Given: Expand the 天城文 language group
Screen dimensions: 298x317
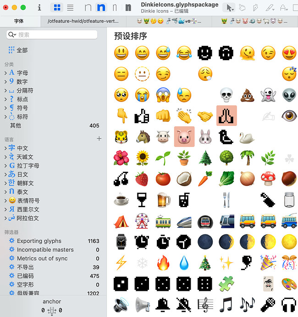Looking at the screenshot, I should [x=6, y=157].
